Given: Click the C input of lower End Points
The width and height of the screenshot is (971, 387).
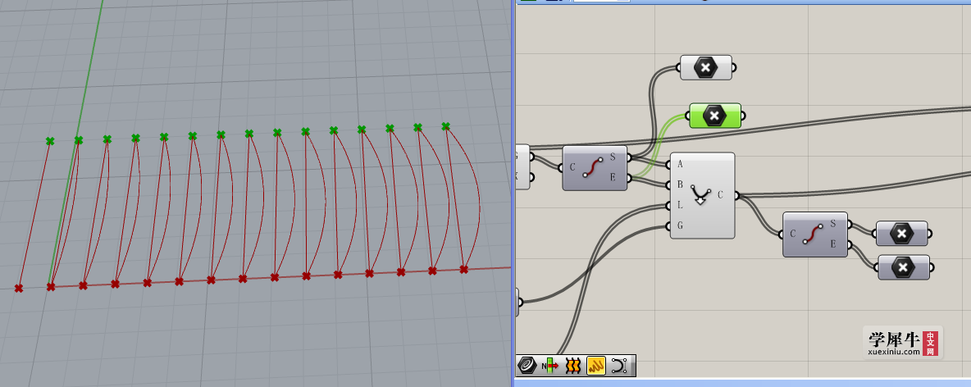Looking at the screenshot, I should (x=793, y=234).
